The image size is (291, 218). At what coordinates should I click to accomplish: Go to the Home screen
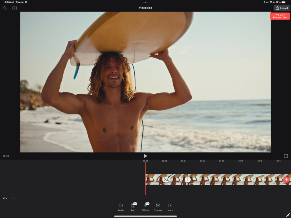tap(5, 8)
